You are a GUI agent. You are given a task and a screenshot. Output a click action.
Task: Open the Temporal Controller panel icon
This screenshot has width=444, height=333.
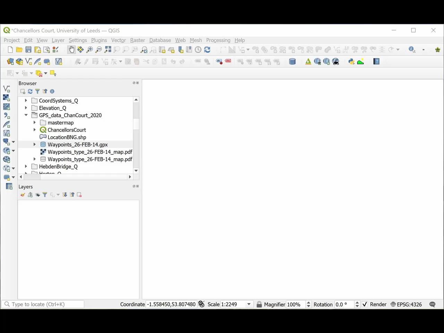click(198, 49)
